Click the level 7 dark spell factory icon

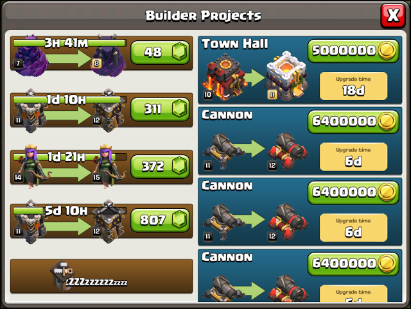pos(31,56)
